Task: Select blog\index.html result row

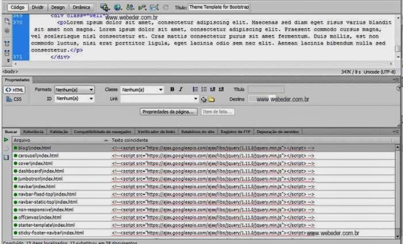Action: point(203,148)
